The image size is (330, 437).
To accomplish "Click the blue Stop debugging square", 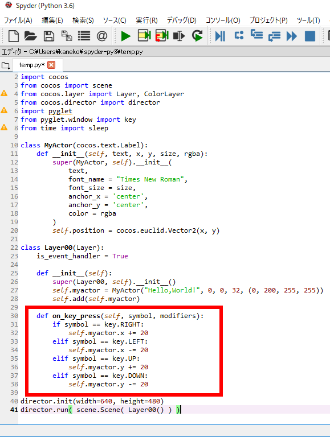I will pyautogui.click(x=310, y=36).
